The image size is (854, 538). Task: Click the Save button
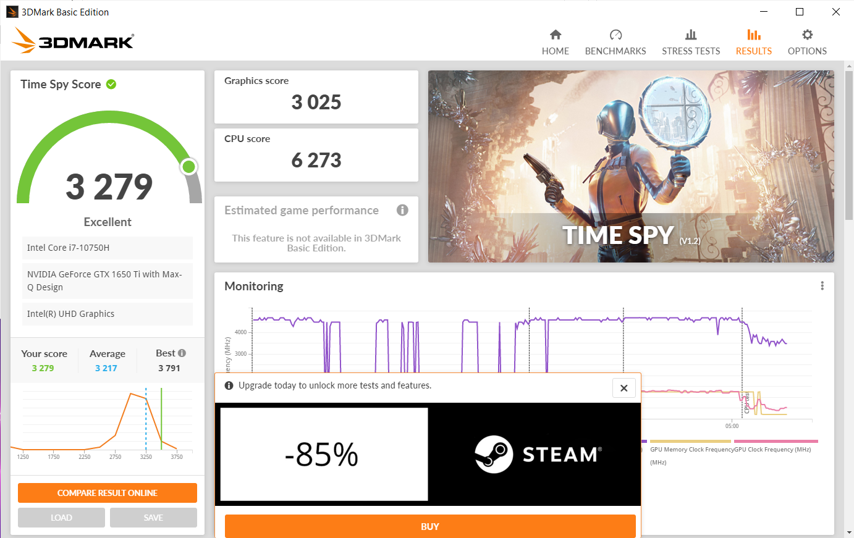point(153,518)
